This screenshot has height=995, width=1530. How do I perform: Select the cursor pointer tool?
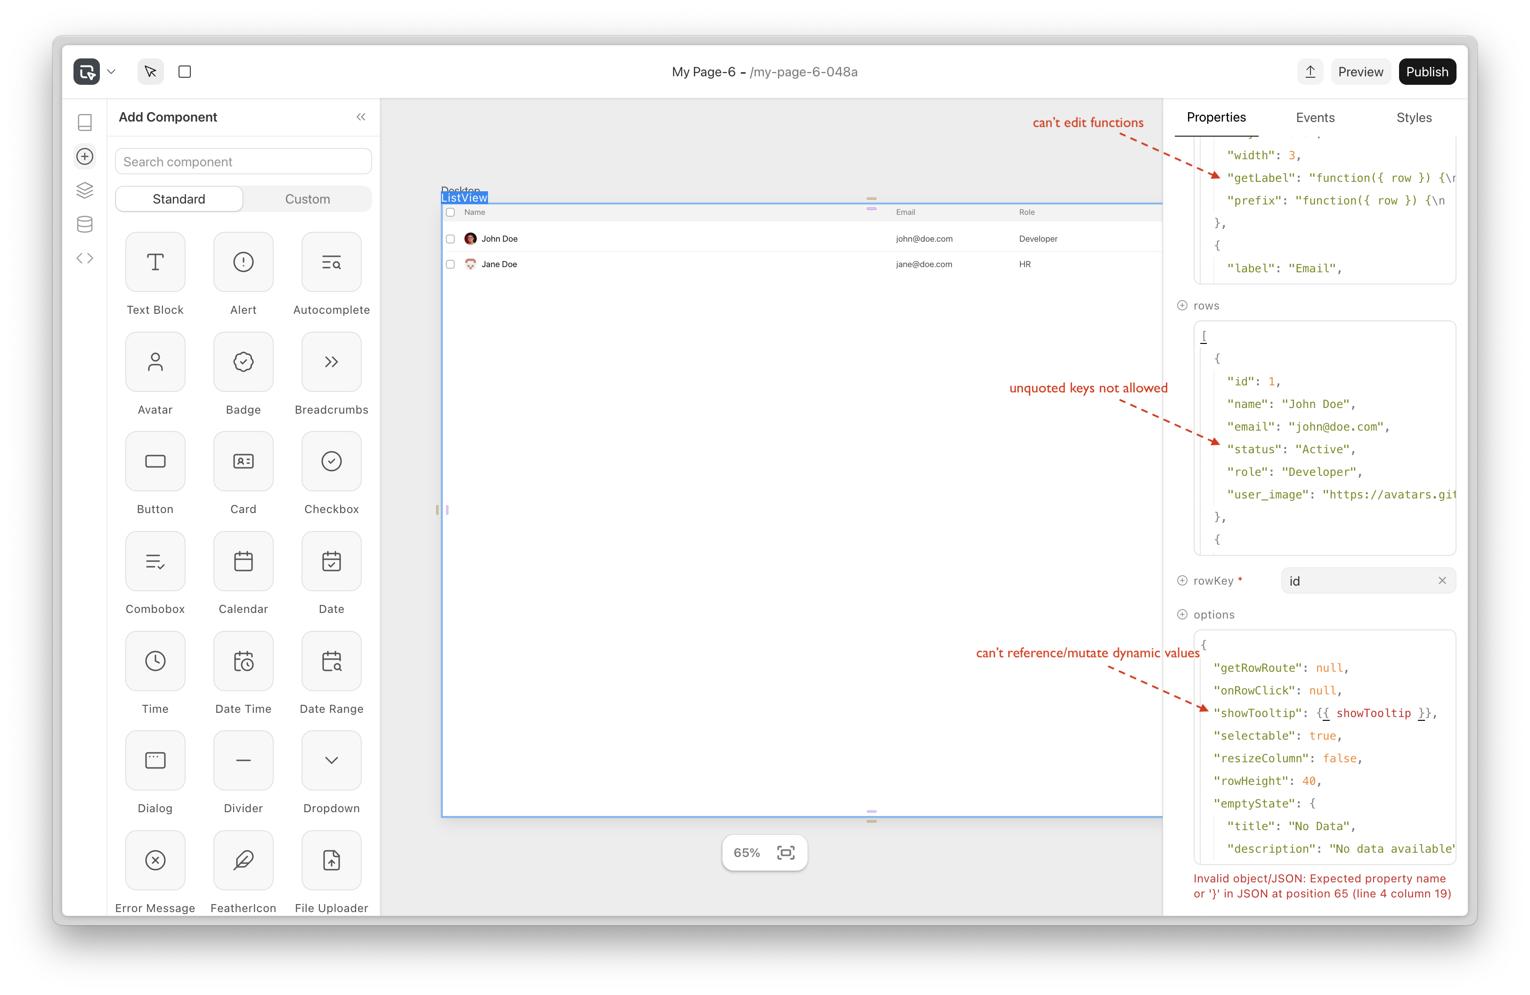tap(150, 71)
